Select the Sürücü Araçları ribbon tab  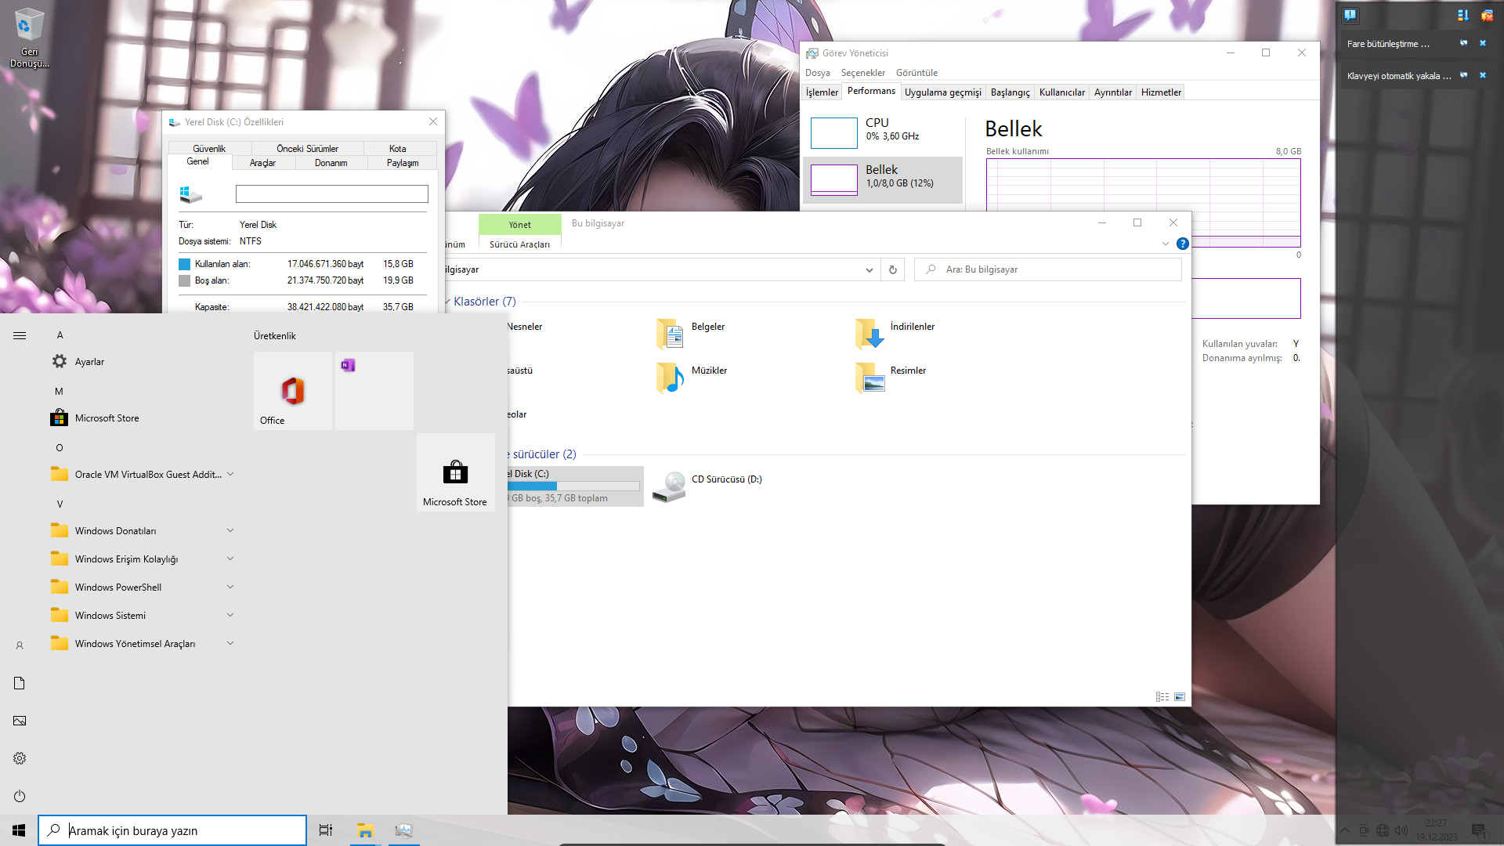(x=519, y=244)
